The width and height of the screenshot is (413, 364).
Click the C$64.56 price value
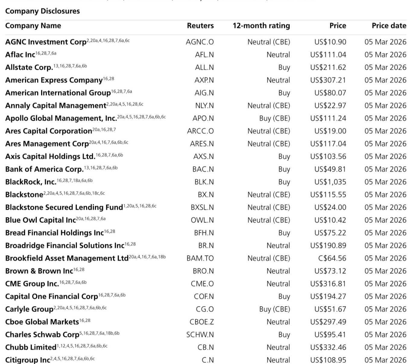click(x=332, y=258)
